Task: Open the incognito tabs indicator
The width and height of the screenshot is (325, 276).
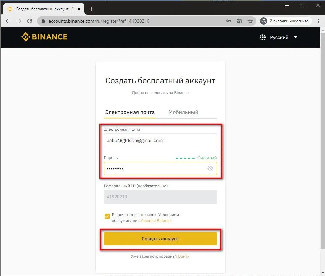Action: pyautogui.click(x=286, y=21)
